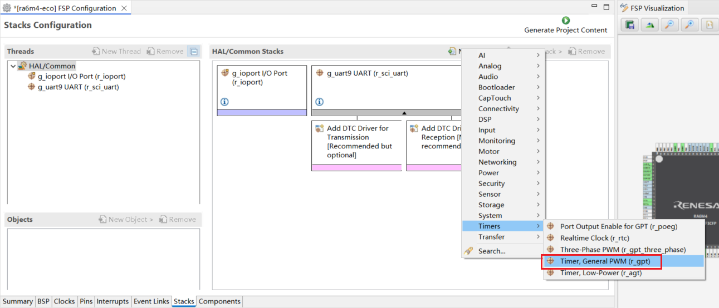Click Remove button in Objects panel
This screenshot has height=308, width=719.
pos(178,219)
